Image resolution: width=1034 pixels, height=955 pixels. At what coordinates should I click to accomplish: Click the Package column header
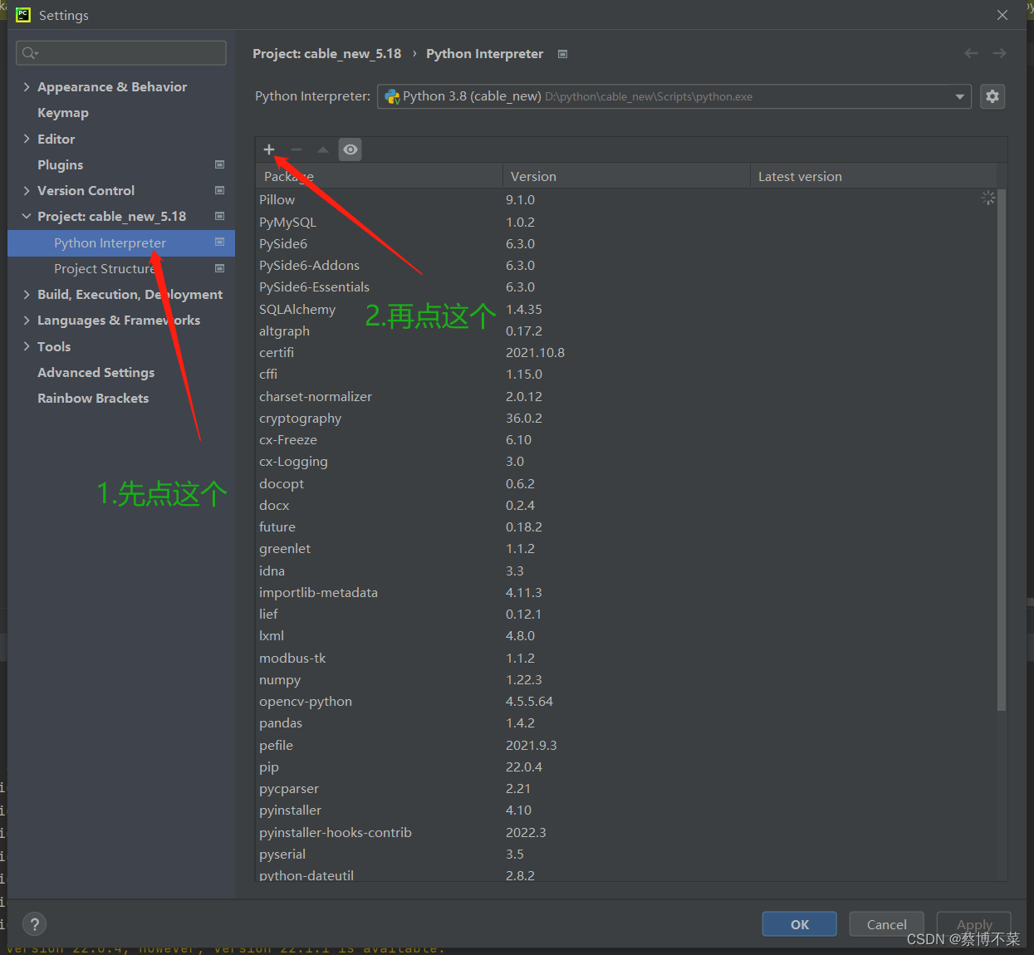pyautogui.click(x=379, y=176)
